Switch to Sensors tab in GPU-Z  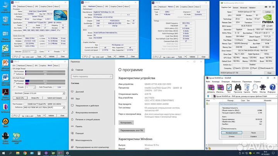(236, 8)
